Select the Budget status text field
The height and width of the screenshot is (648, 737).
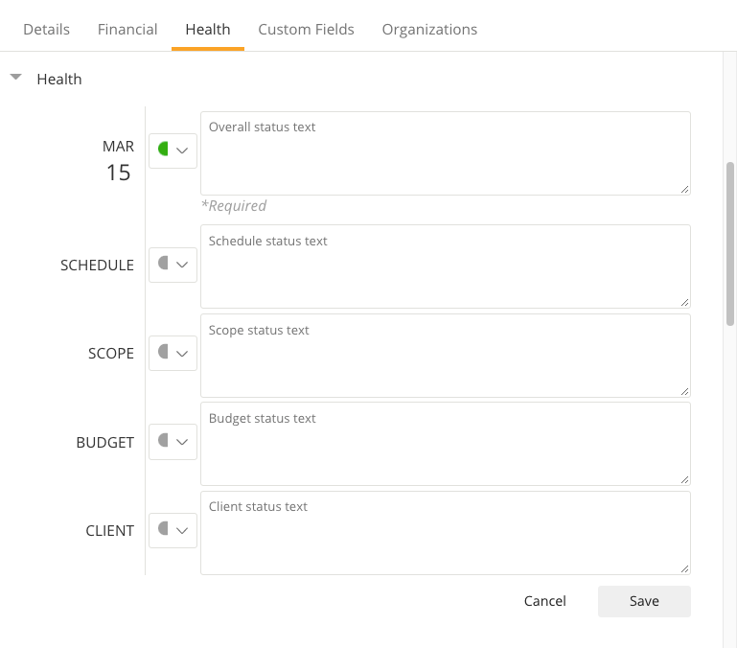[x=445, y=444]
